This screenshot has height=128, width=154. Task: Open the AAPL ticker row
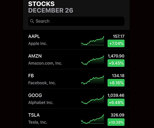point(76,40)
